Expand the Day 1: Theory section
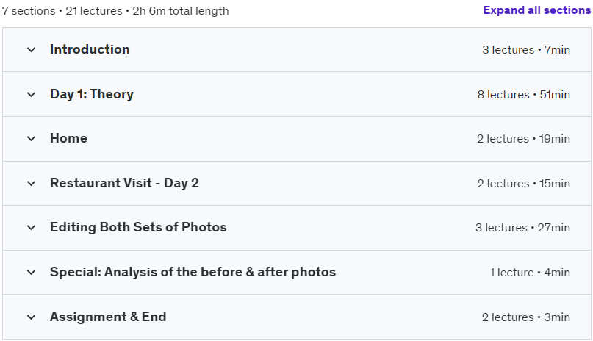 (92, 94)
